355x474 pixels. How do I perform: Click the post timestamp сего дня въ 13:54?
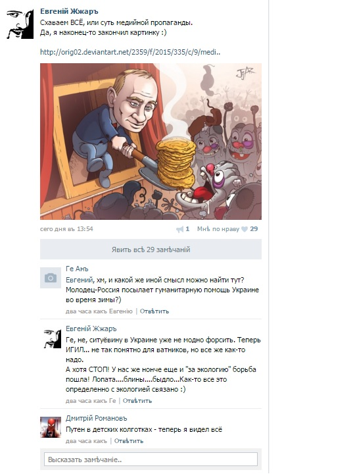66,229
